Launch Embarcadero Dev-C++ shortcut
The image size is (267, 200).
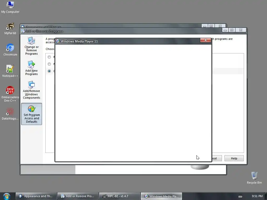pyautogui.click(x=10, y=94)
